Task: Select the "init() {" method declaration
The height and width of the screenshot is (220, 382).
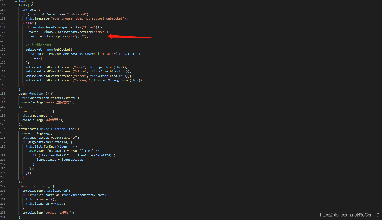Action: coord(26,5)
